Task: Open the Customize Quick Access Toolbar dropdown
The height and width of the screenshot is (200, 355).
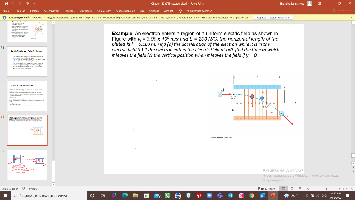Action: pos(34,3)
